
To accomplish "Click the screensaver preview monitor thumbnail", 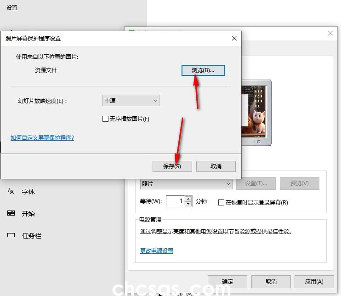I will tap(256, 113).
